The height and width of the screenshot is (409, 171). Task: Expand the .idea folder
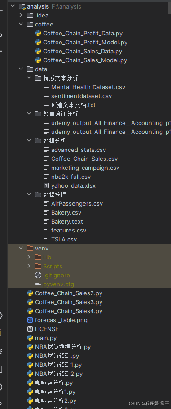pos(21,15)
